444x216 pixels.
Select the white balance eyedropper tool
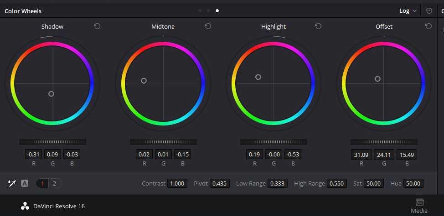pyautogui.click(x=12, y=184)
